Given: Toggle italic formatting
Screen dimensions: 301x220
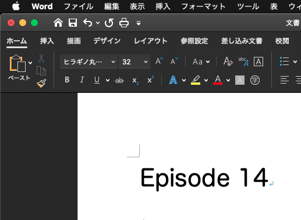Looking at the screenshot, I should (82, 80).
